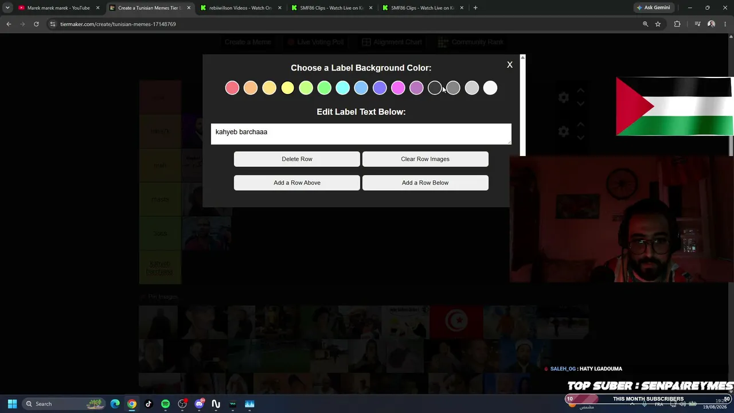
Task: Choose the pure green color swatch
Action: point(324,88)
